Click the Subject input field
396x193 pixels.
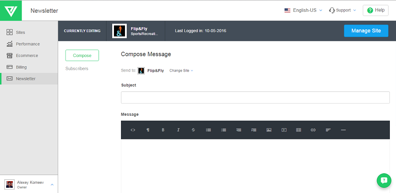[x=255, y=97]
